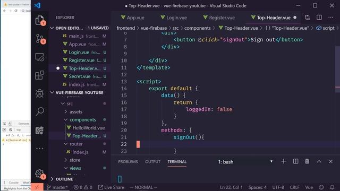This screenshot has width=340, height=191.
Task: Click the master branch indicator
Action: pos(57,187)
